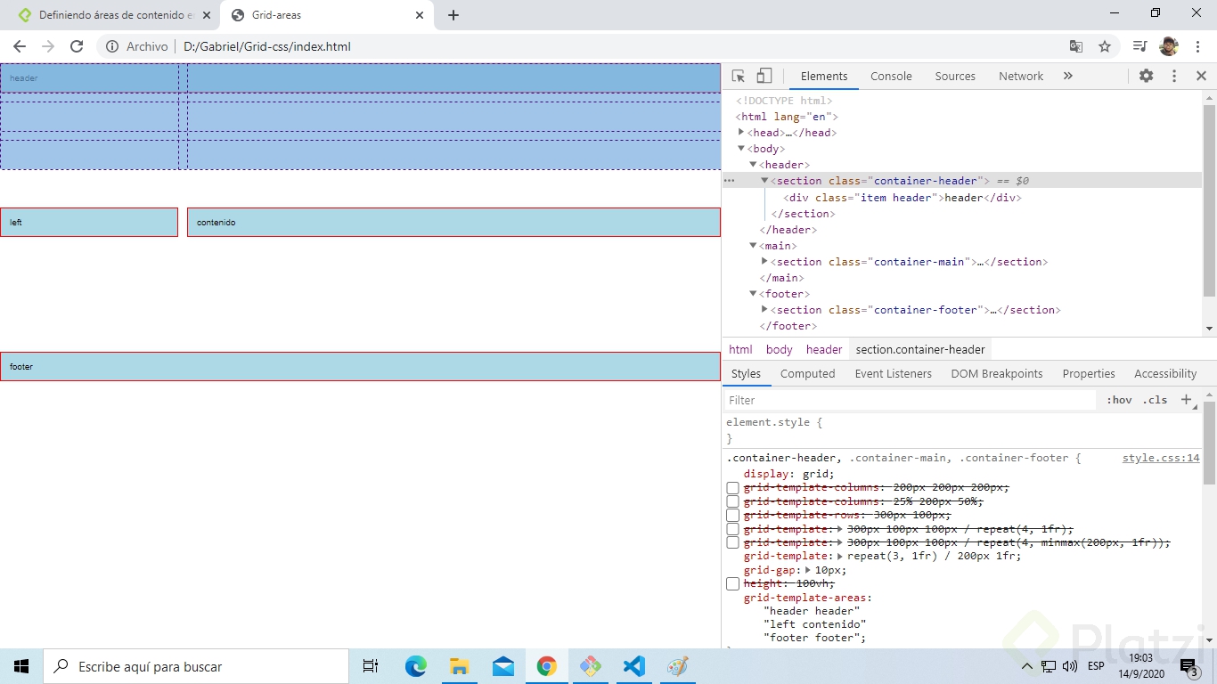This screenshot has width=1217, height=684.
Task: Add new style rule with plus icon
Action: click(1187, 400)
